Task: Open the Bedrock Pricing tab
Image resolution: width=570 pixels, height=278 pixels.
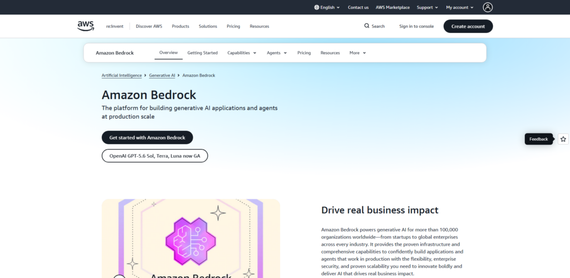Action: (x=304, y=53)
